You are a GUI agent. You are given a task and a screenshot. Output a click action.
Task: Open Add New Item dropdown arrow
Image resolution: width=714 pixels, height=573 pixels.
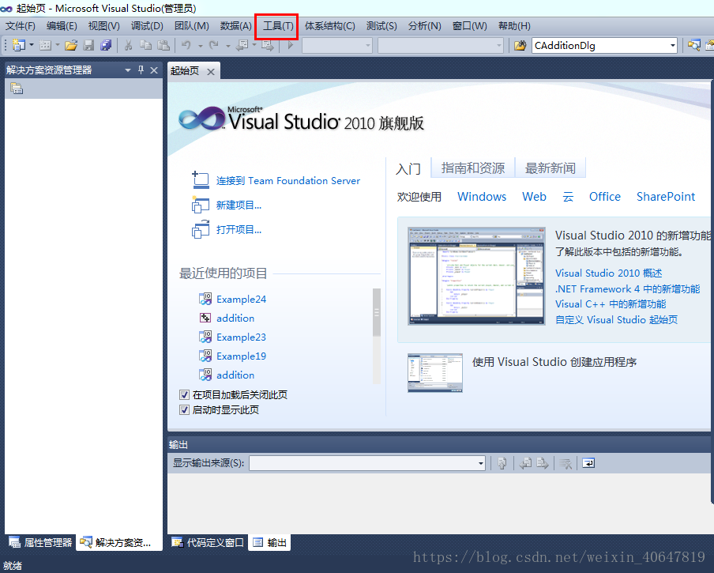(58, 45)
